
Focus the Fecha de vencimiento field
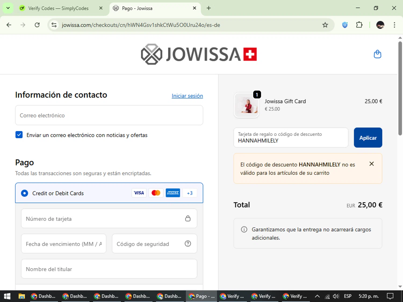click(x=64, y=244)
